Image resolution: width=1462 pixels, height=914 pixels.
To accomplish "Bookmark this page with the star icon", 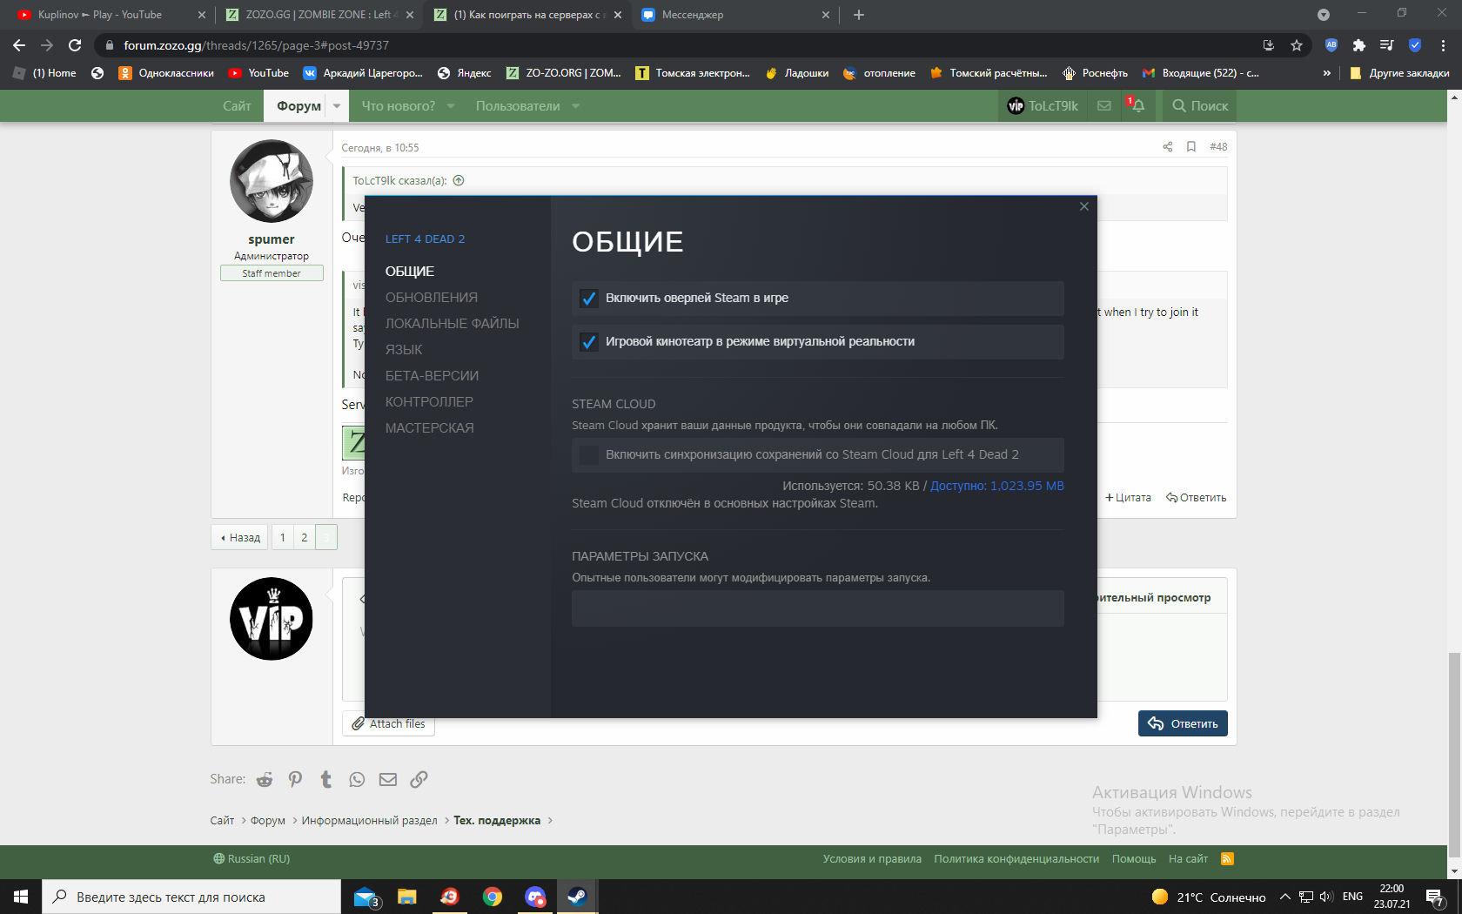I will tap(1297, 45).
